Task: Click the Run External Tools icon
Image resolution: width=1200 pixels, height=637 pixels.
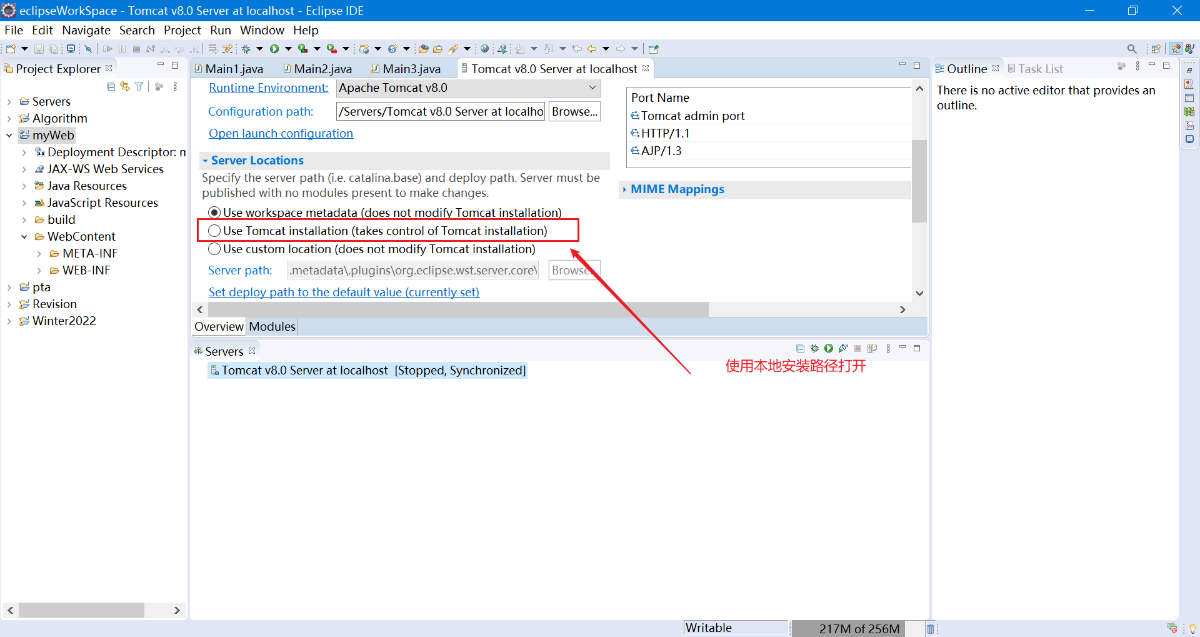Action: [332, 49]
